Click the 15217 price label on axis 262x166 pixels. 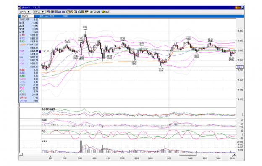[239, 67]
